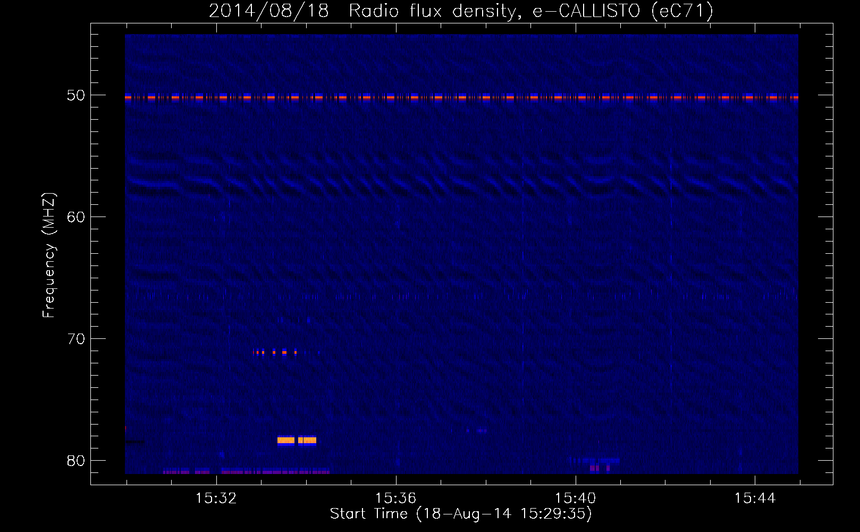Click the 15:32 time tick label
The width and height of the screenshot is (860, 532).
pyautogui.click(x=216, y=498)
